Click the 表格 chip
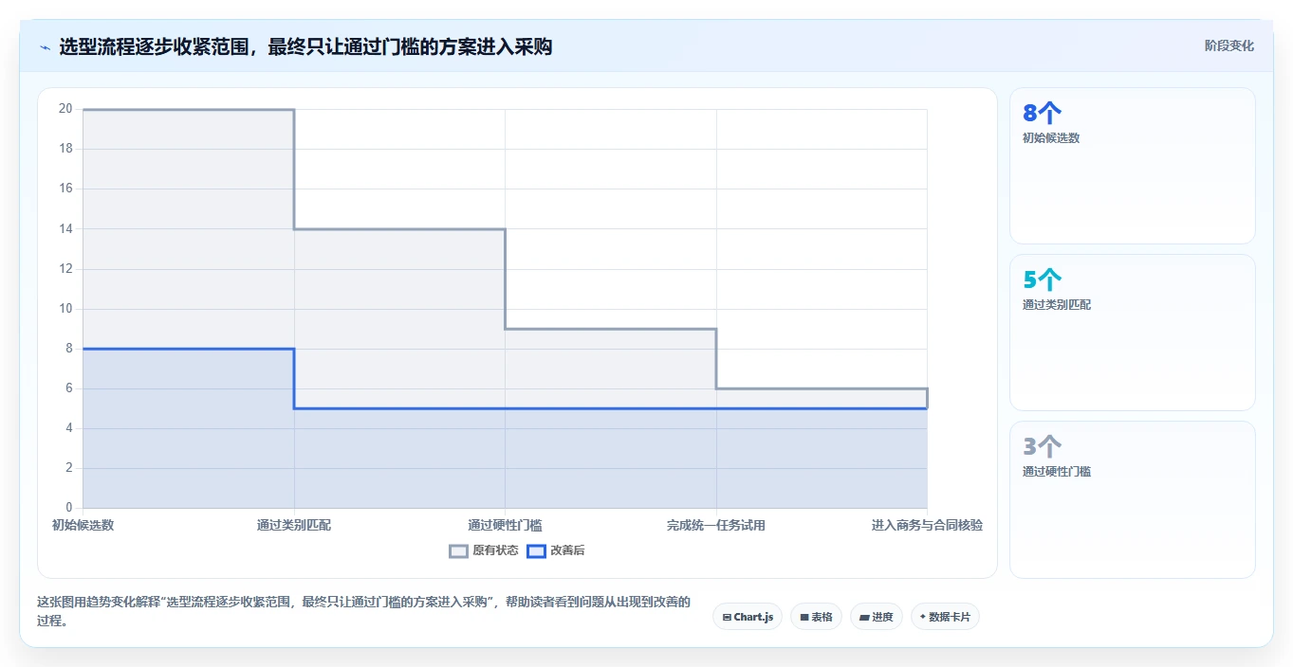The image size is (1293, 667). pos(816,617)
